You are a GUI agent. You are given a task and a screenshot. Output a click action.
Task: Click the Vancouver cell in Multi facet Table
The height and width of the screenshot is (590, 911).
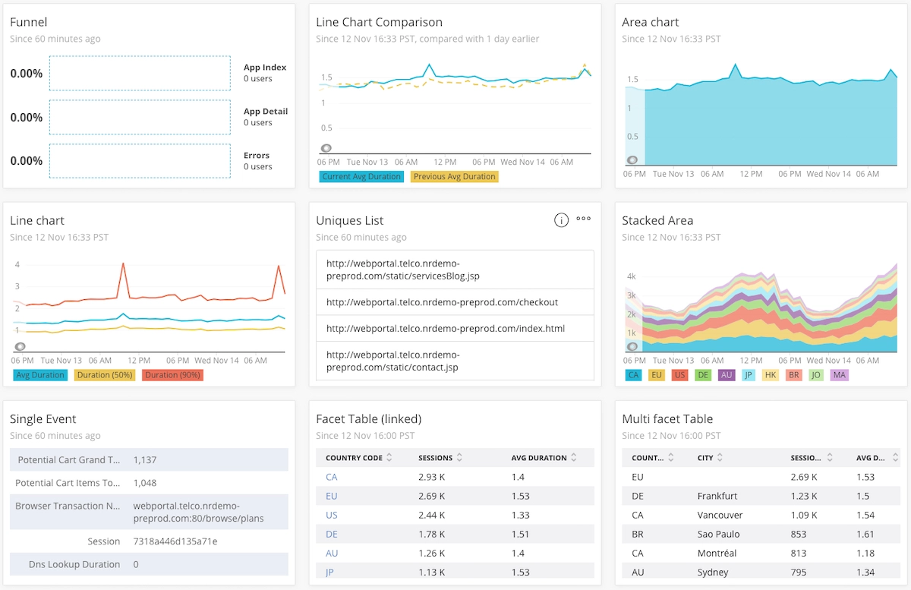720,515
